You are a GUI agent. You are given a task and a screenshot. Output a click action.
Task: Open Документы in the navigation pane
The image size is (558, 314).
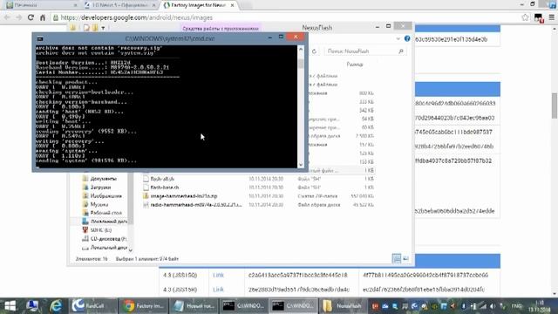(x=103, y=179)
